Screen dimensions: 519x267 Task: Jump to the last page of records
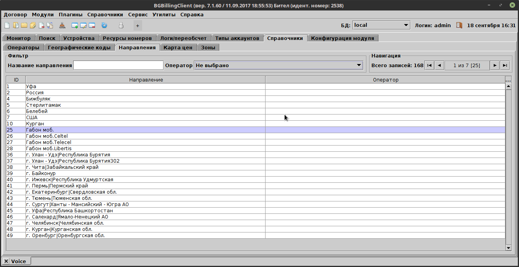coord(505,66)
